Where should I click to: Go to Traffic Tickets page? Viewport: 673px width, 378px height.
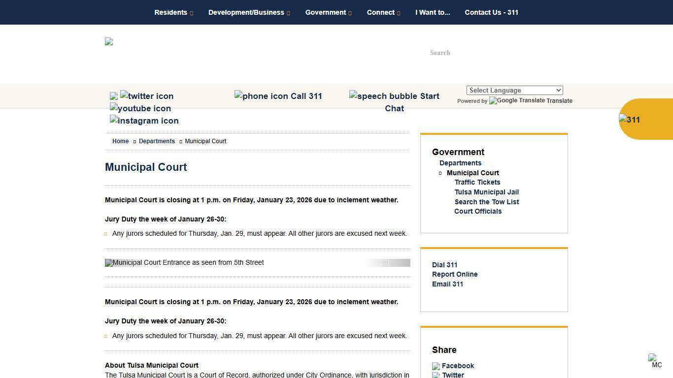coord(477,182)
